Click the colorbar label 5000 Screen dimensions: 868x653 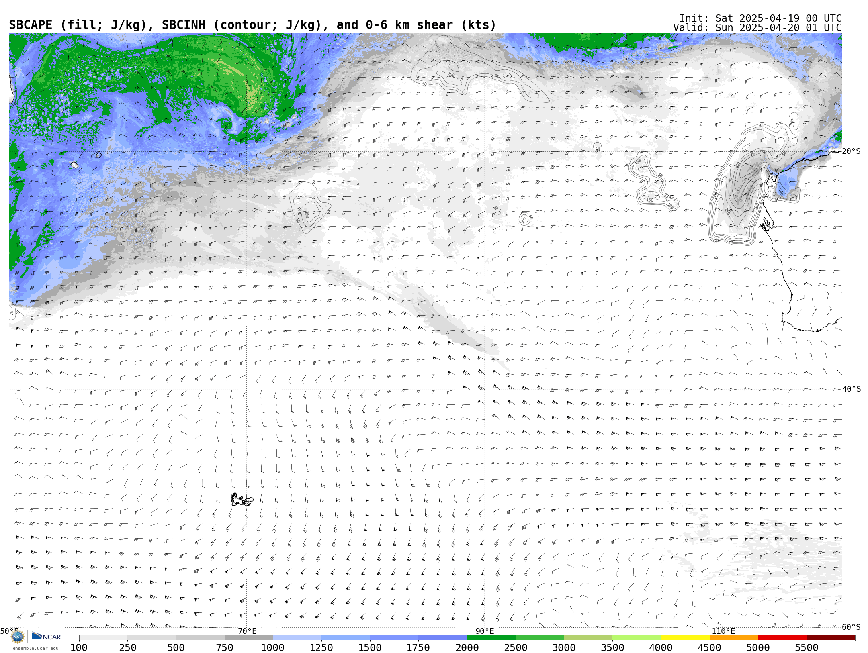[758, 648]
